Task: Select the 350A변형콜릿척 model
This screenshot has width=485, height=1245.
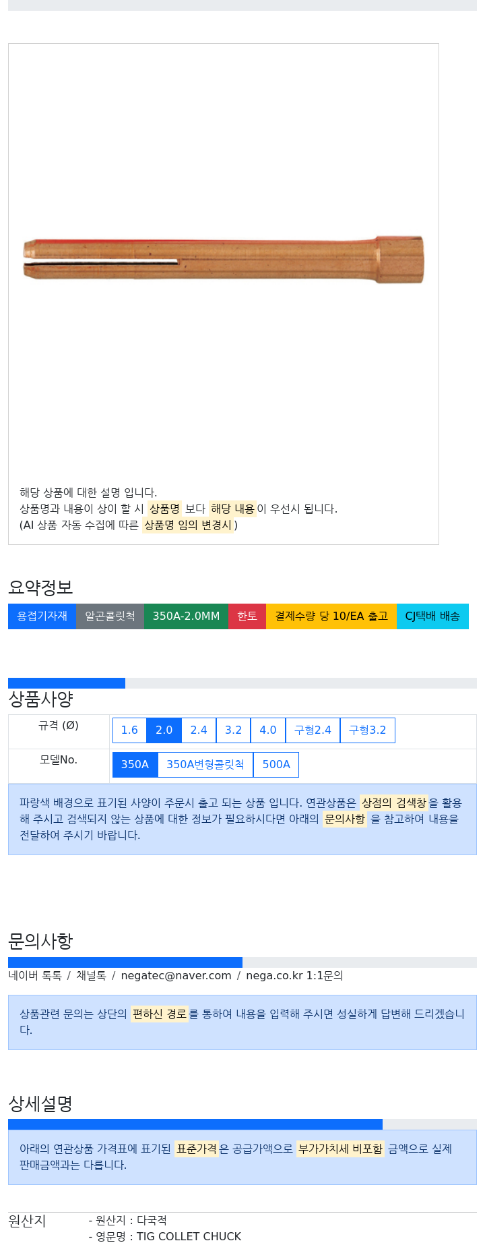Action: coord(205,765)
